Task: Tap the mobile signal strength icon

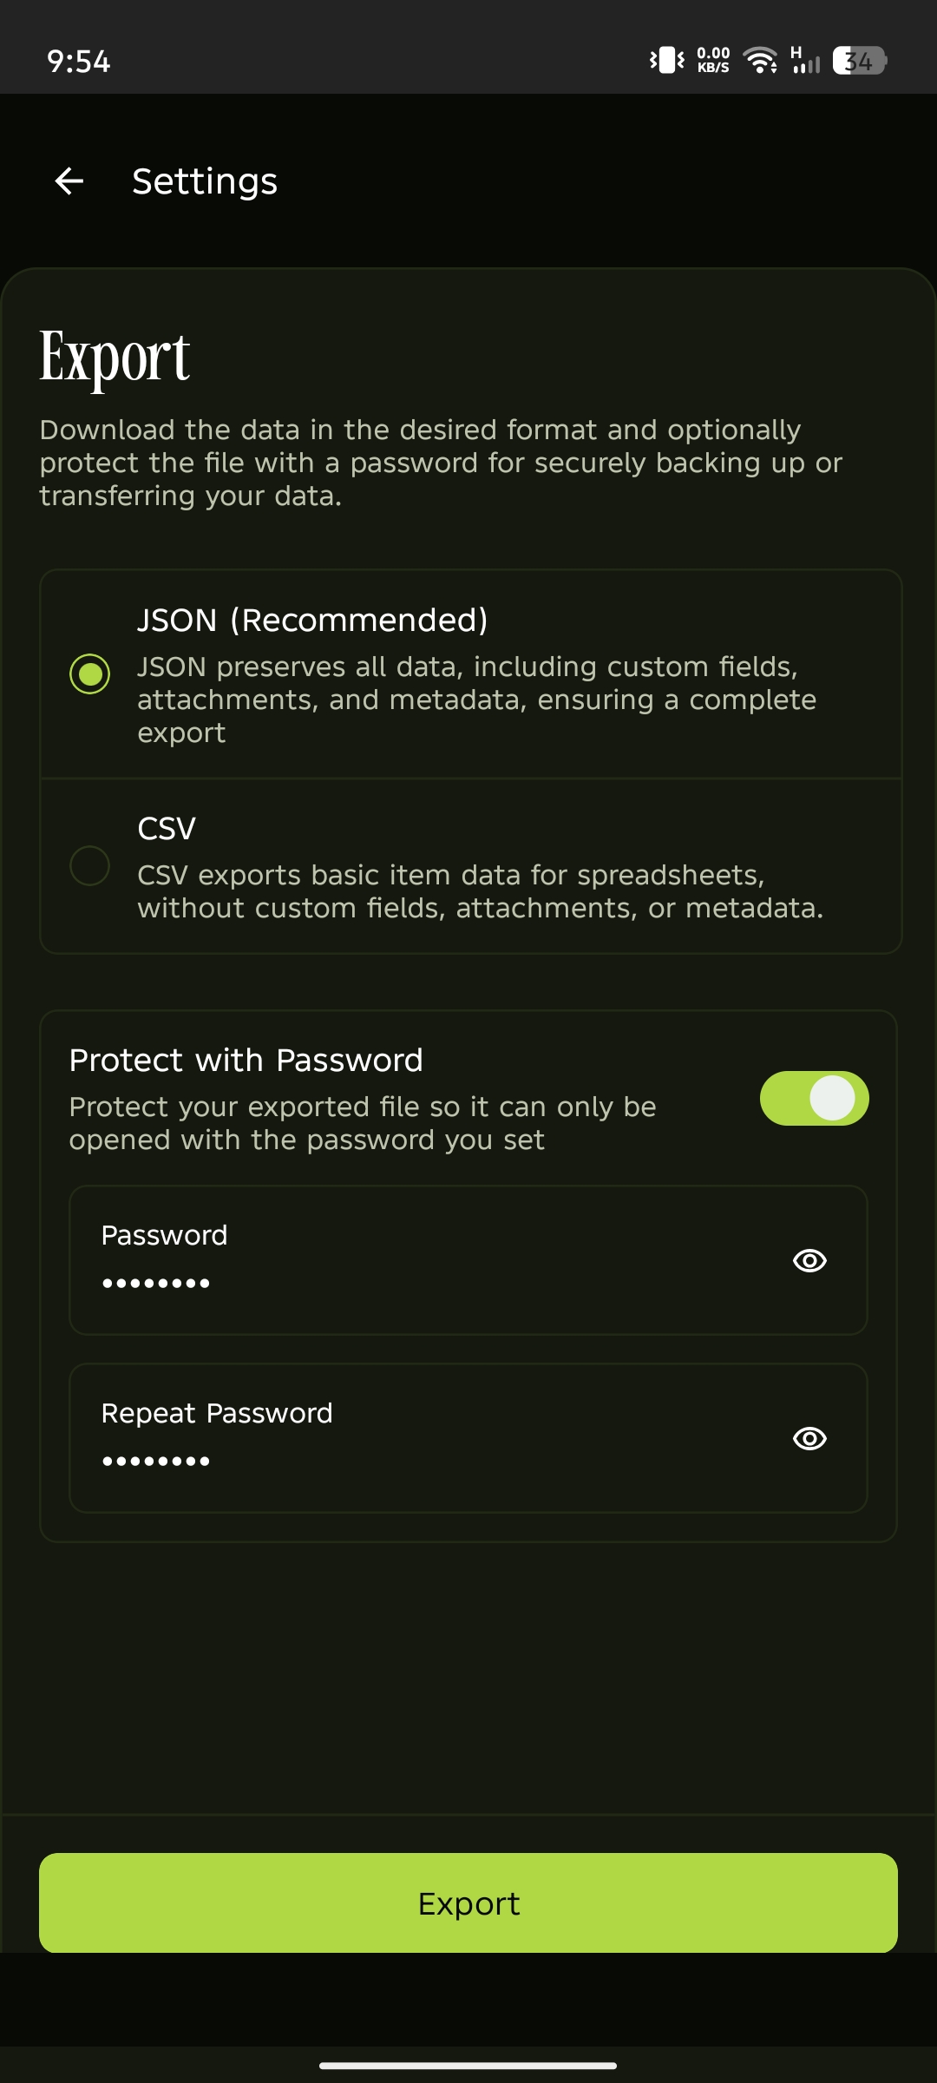Action: click(804, 61)
